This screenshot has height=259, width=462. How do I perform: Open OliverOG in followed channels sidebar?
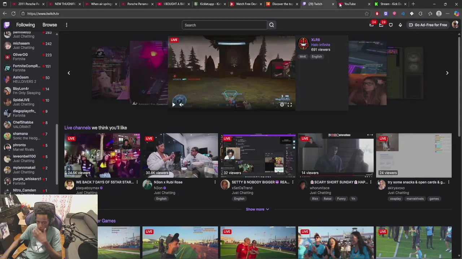coord(29,57)
